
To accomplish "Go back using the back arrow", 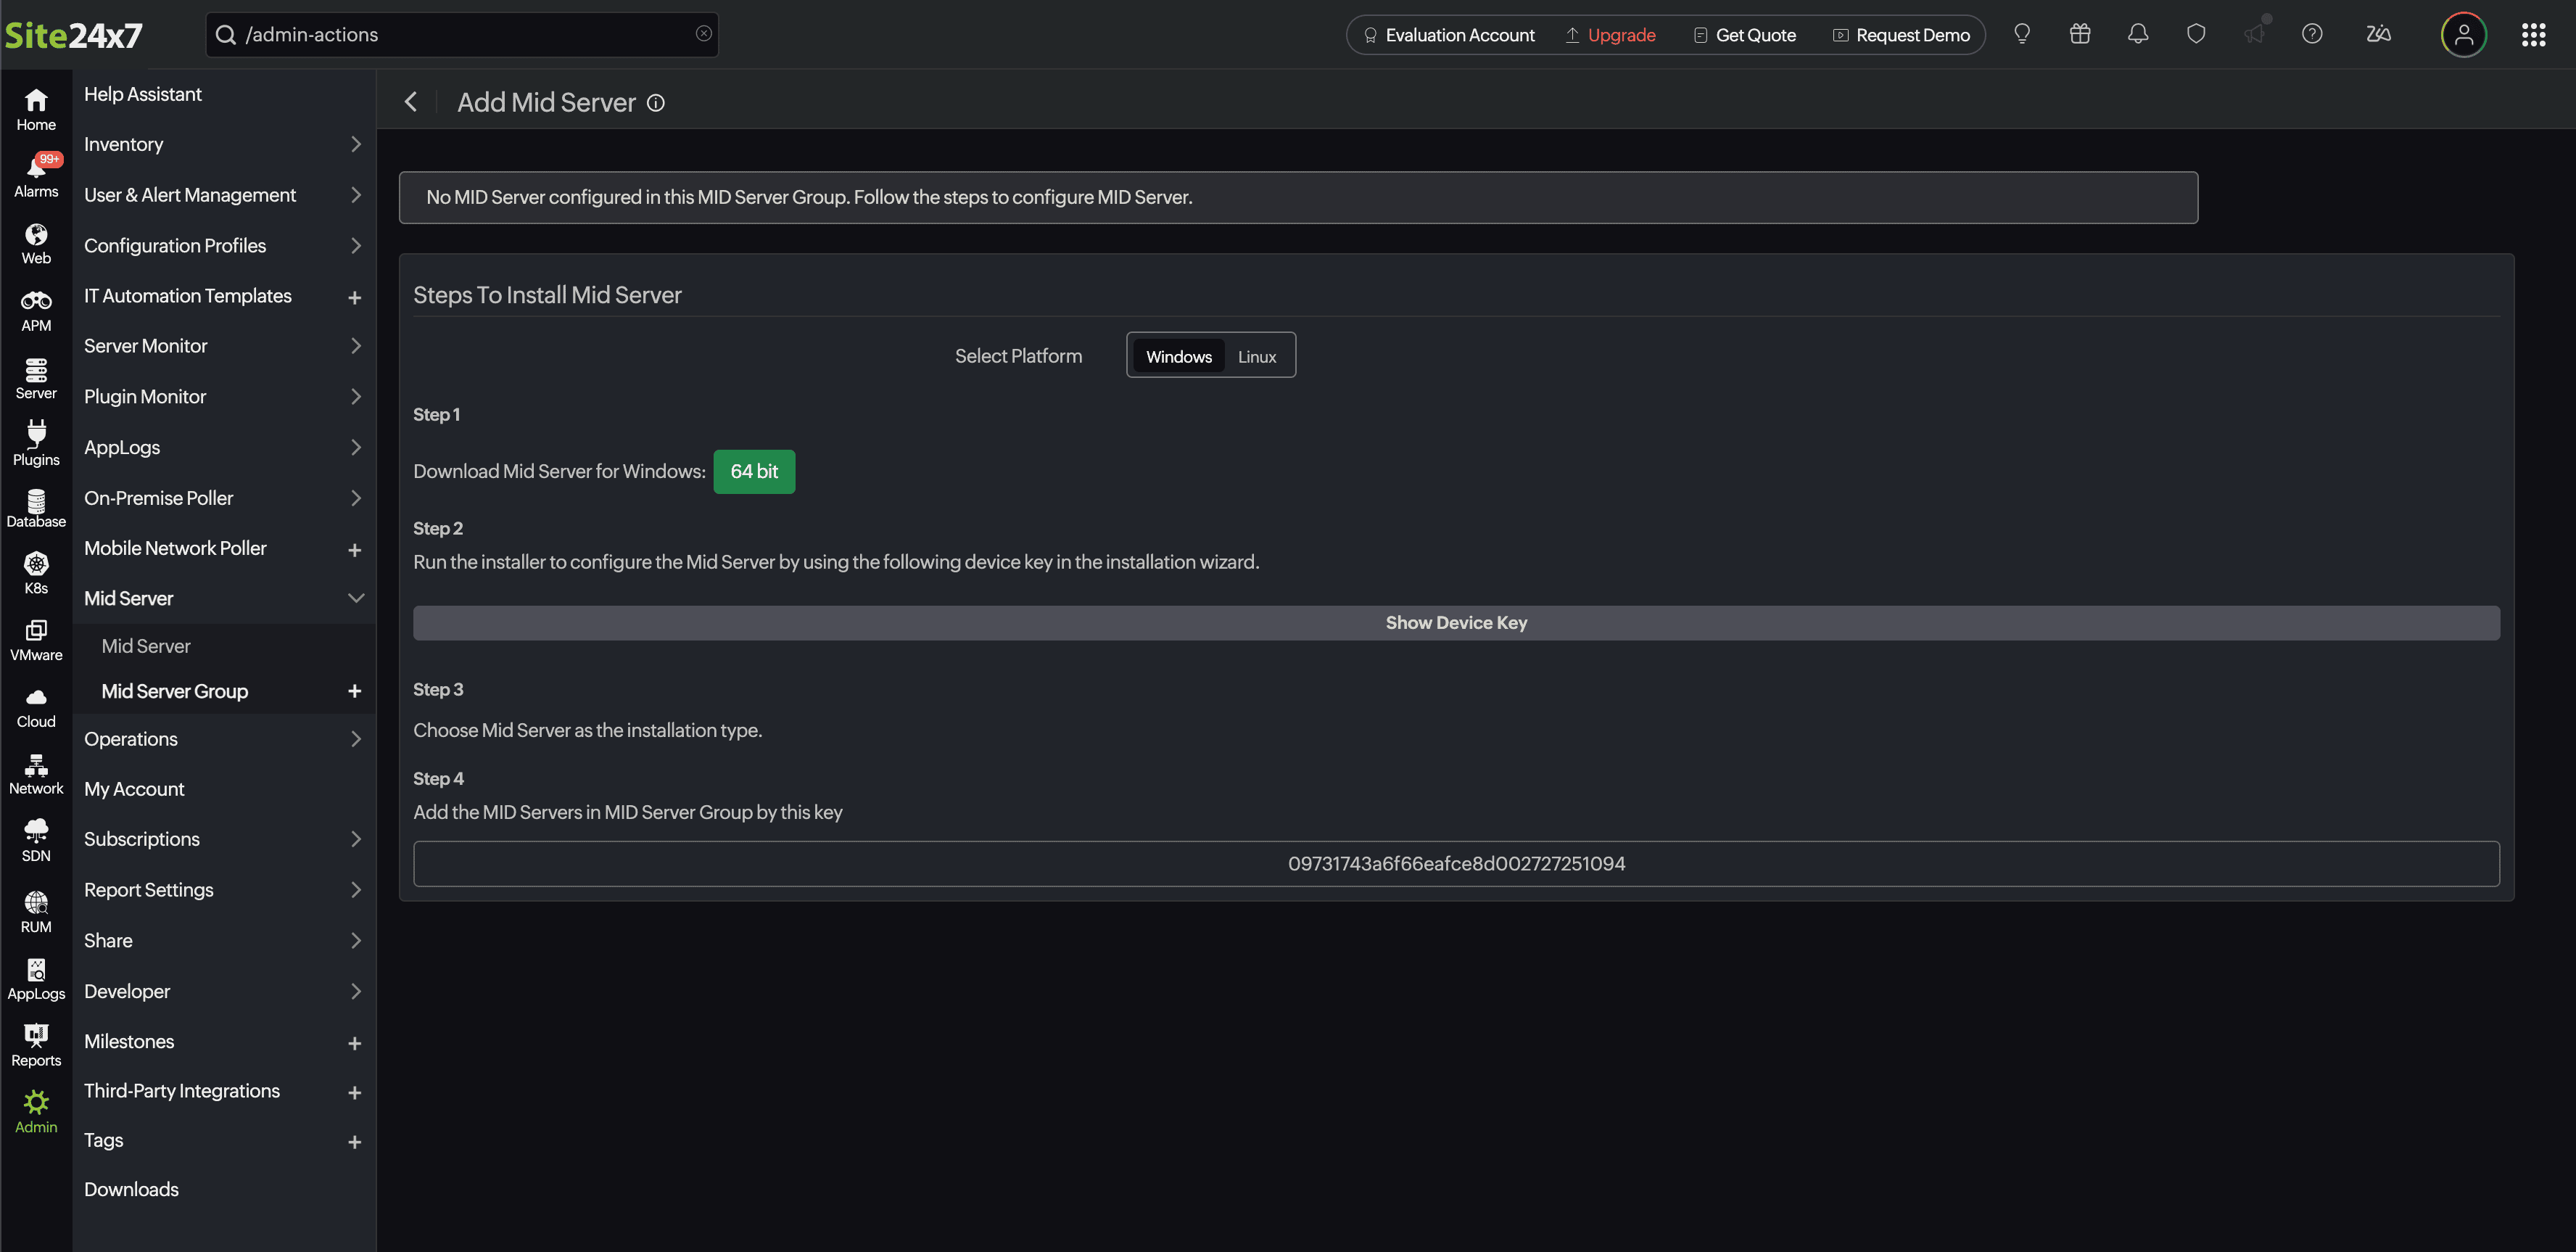I will click(x=411, y=102).
